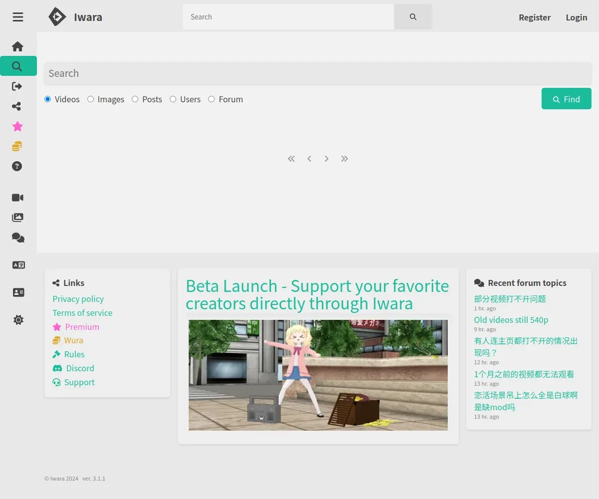Click the green Find button
The width and height of the screenshot is (599, 499).
tap(567, 99)
